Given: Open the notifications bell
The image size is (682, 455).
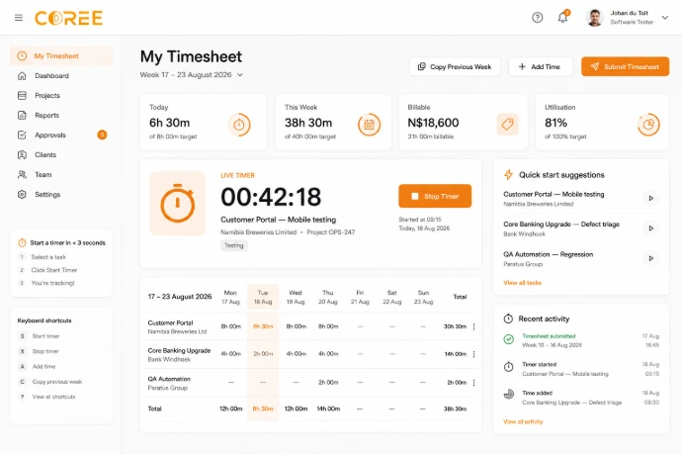Looking at the screenshot, I should click(562, 18).
